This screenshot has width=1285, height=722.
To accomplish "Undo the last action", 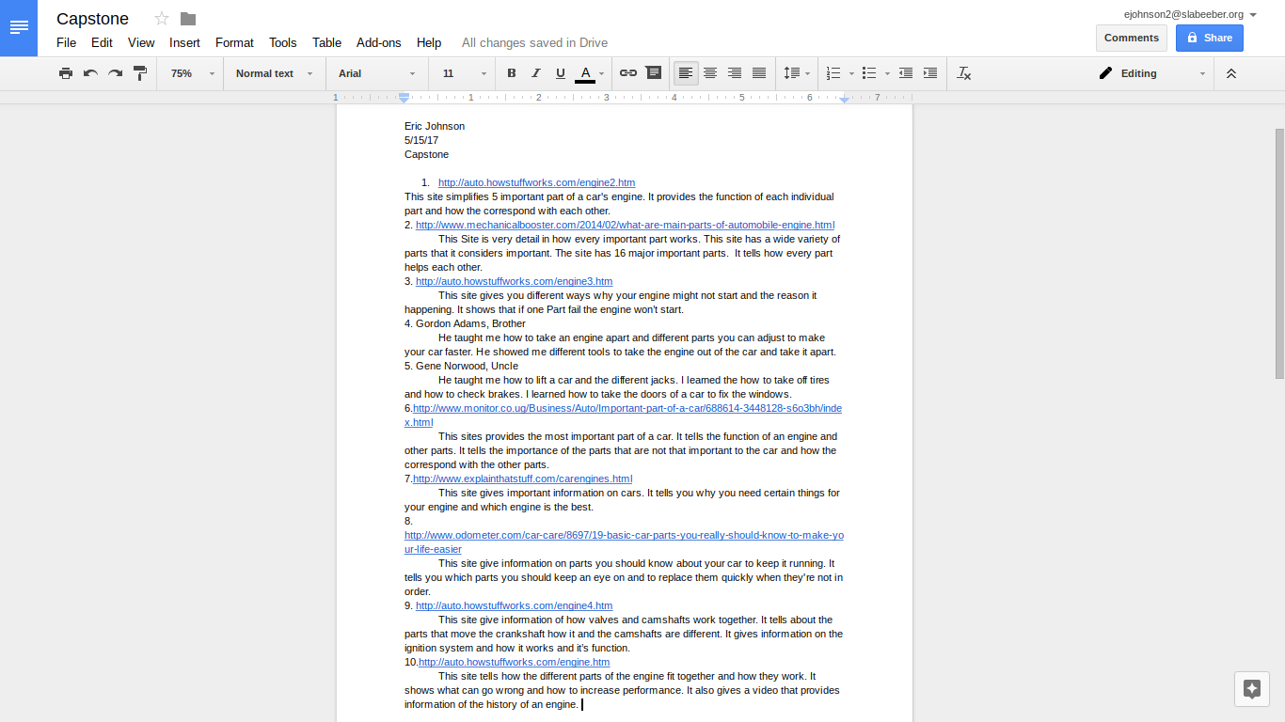I will [90, 73].
